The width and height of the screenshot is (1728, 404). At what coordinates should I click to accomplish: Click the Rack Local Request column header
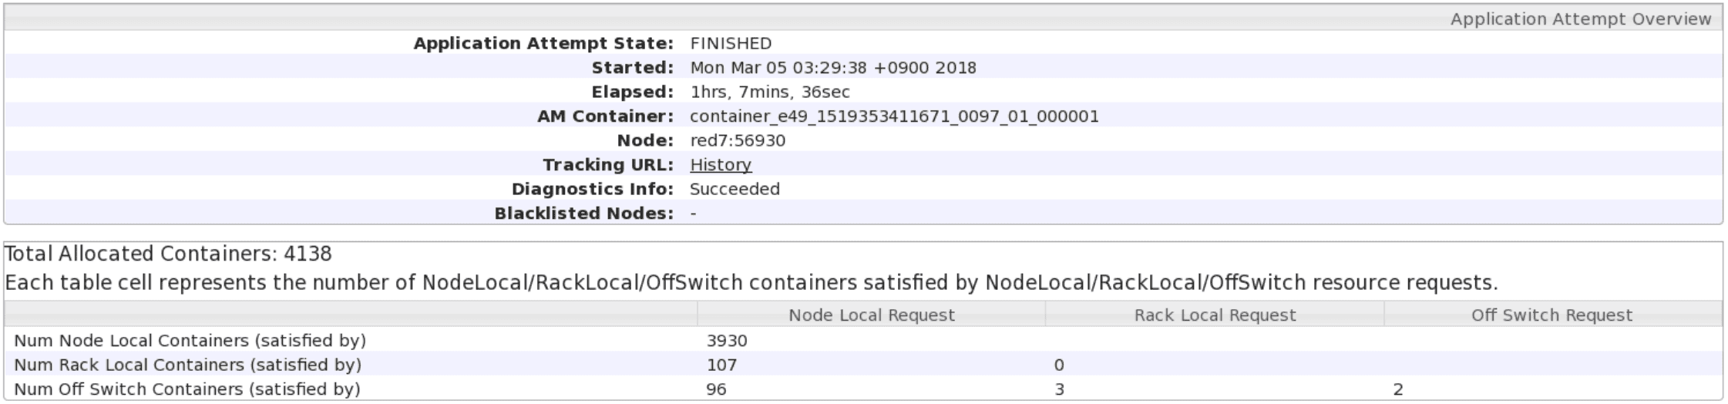[x=1215, y=315]
